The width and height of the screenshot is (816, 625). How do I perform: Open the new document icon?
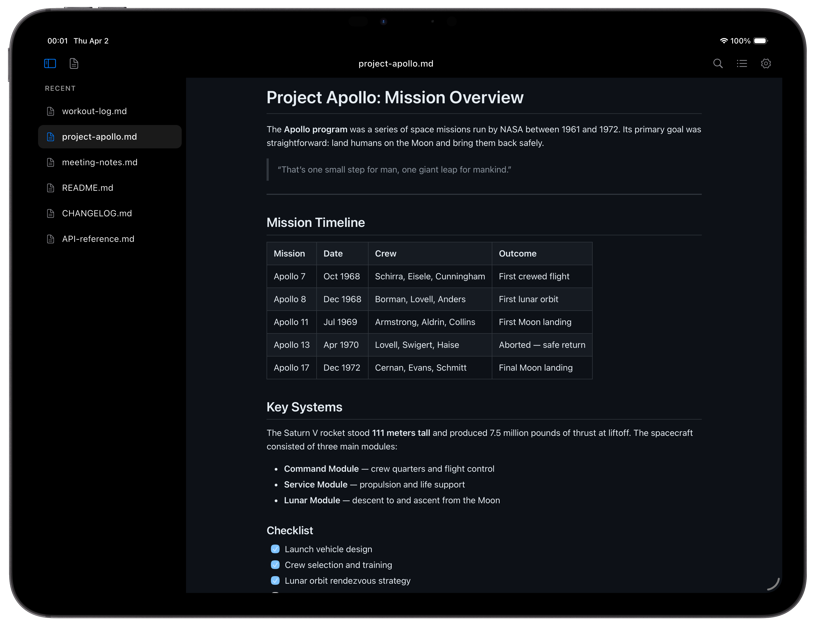74,64
